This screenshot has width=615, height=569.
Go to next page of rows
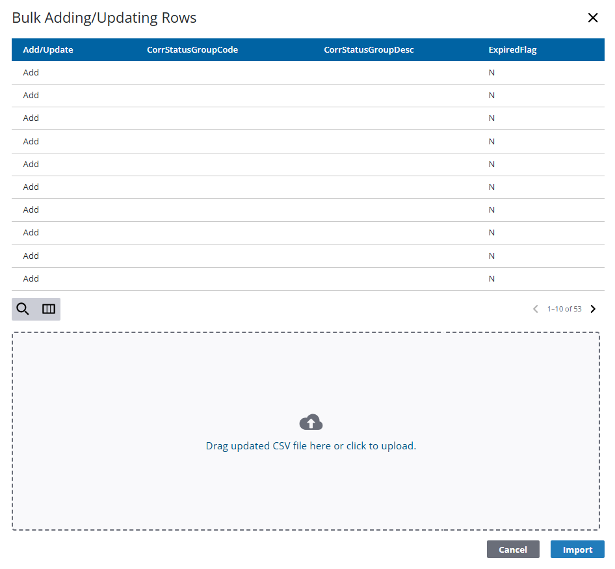[592, 309]
